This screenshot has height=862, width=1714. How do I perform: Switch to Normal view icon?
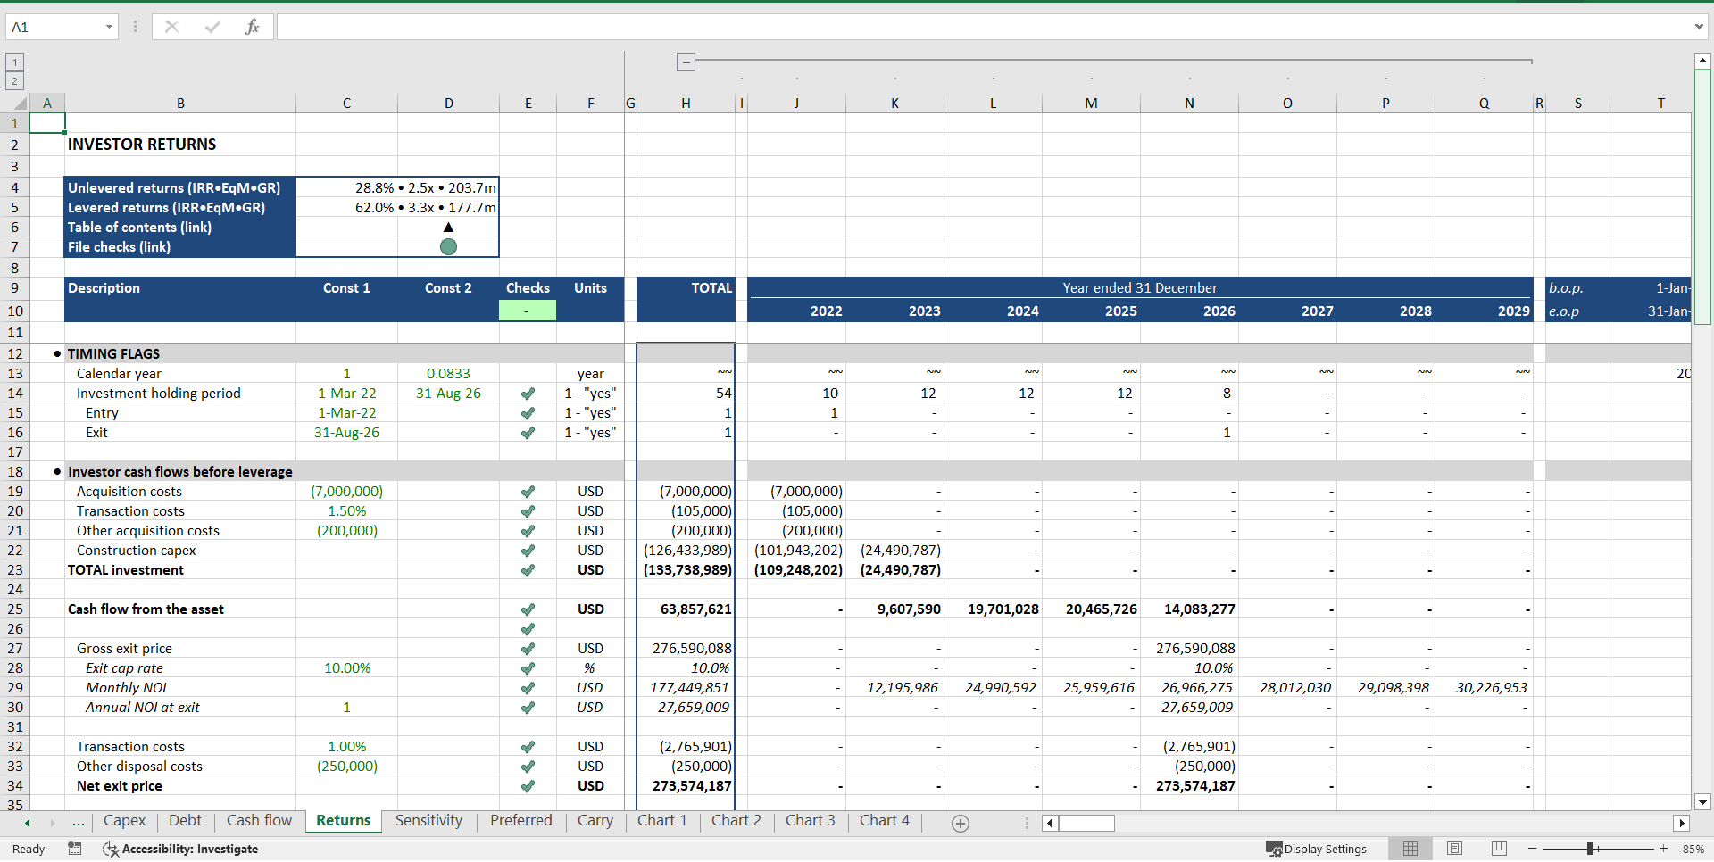(x=1410, y=849)
